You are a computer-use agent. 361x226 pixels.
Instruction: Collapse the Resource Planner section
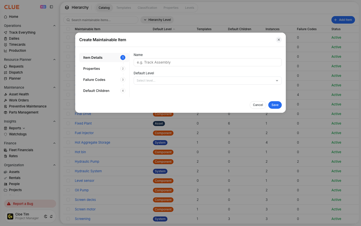[x=54, y=60]
